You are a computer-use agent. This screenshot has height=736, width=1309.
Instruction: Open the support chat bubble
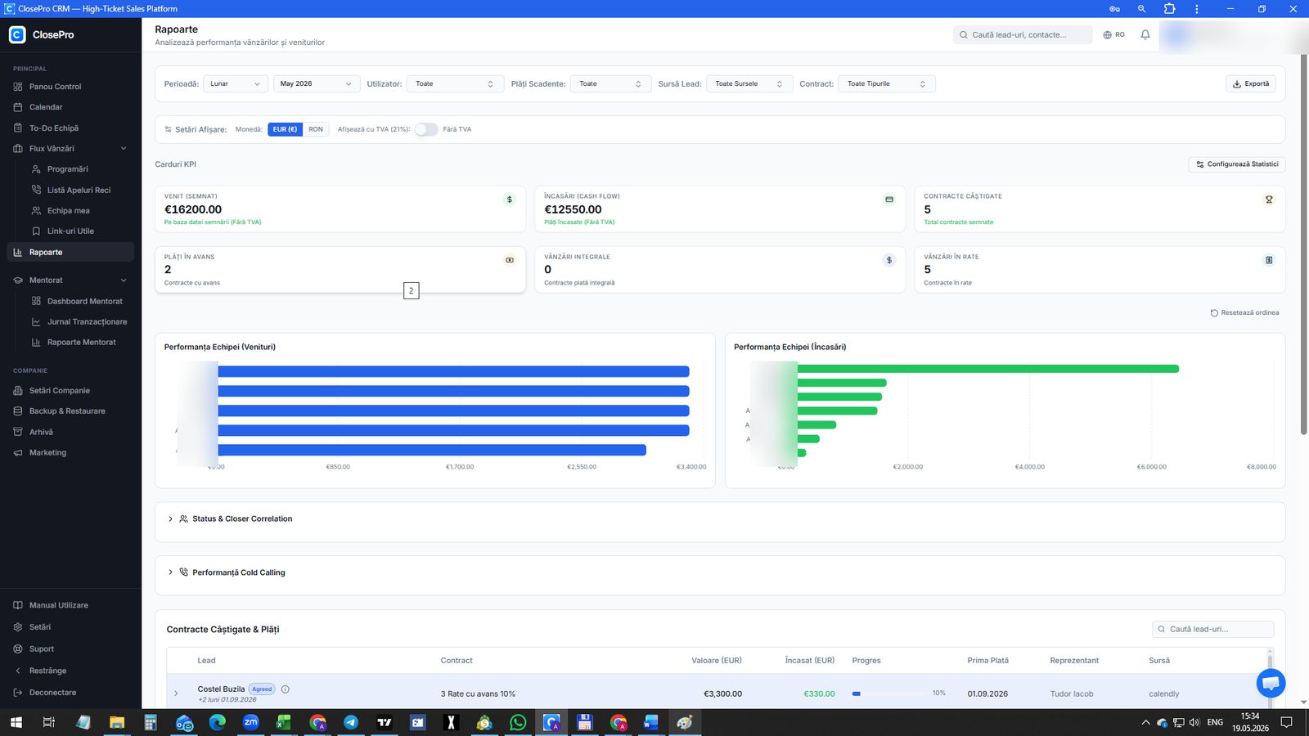point(1271,683)
